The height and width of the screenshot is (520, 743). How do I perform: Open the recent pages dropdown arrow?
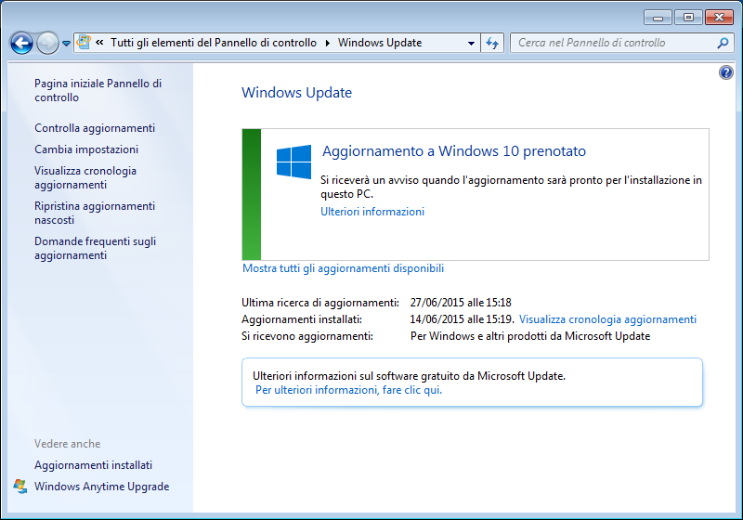(66, 44)
